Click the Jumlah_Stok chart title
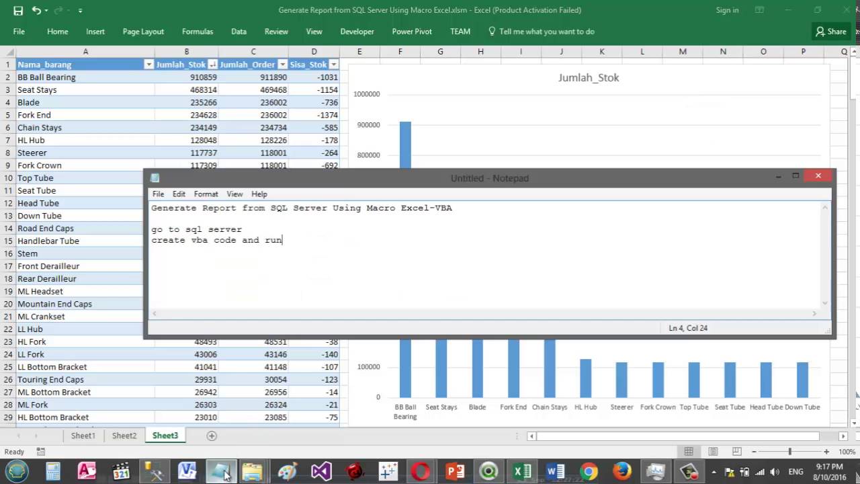860x484 pixels. click(x=589, y=77)
